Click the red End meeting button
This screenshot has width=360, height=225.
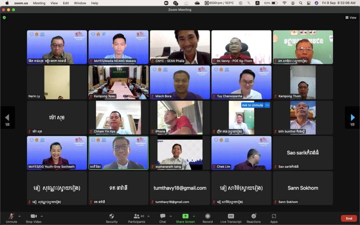[348, 218]
